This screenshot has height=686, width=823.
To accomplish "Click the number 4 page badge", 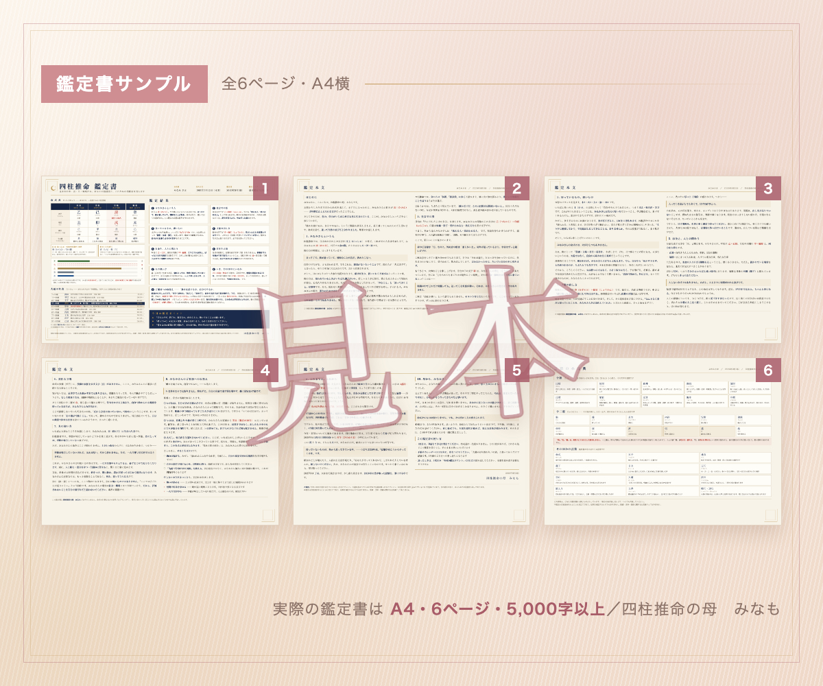I will (265, 370).
